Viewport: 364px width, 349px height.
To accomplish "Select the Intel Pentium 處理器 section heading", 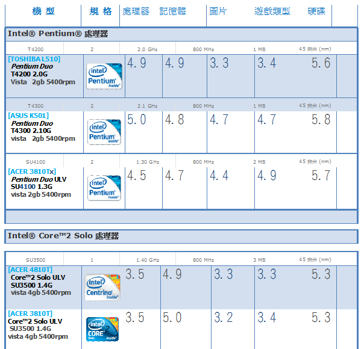I will tap(58, 34).
